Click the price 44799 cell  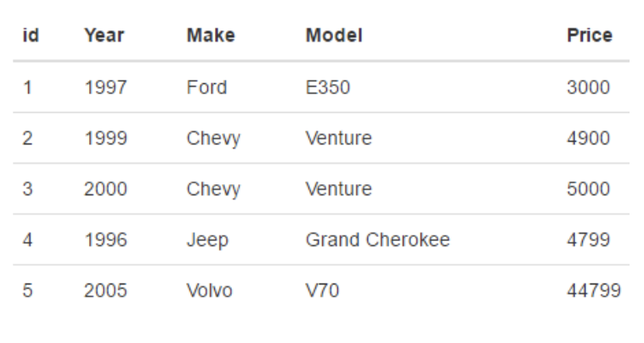tap(593, 291)
